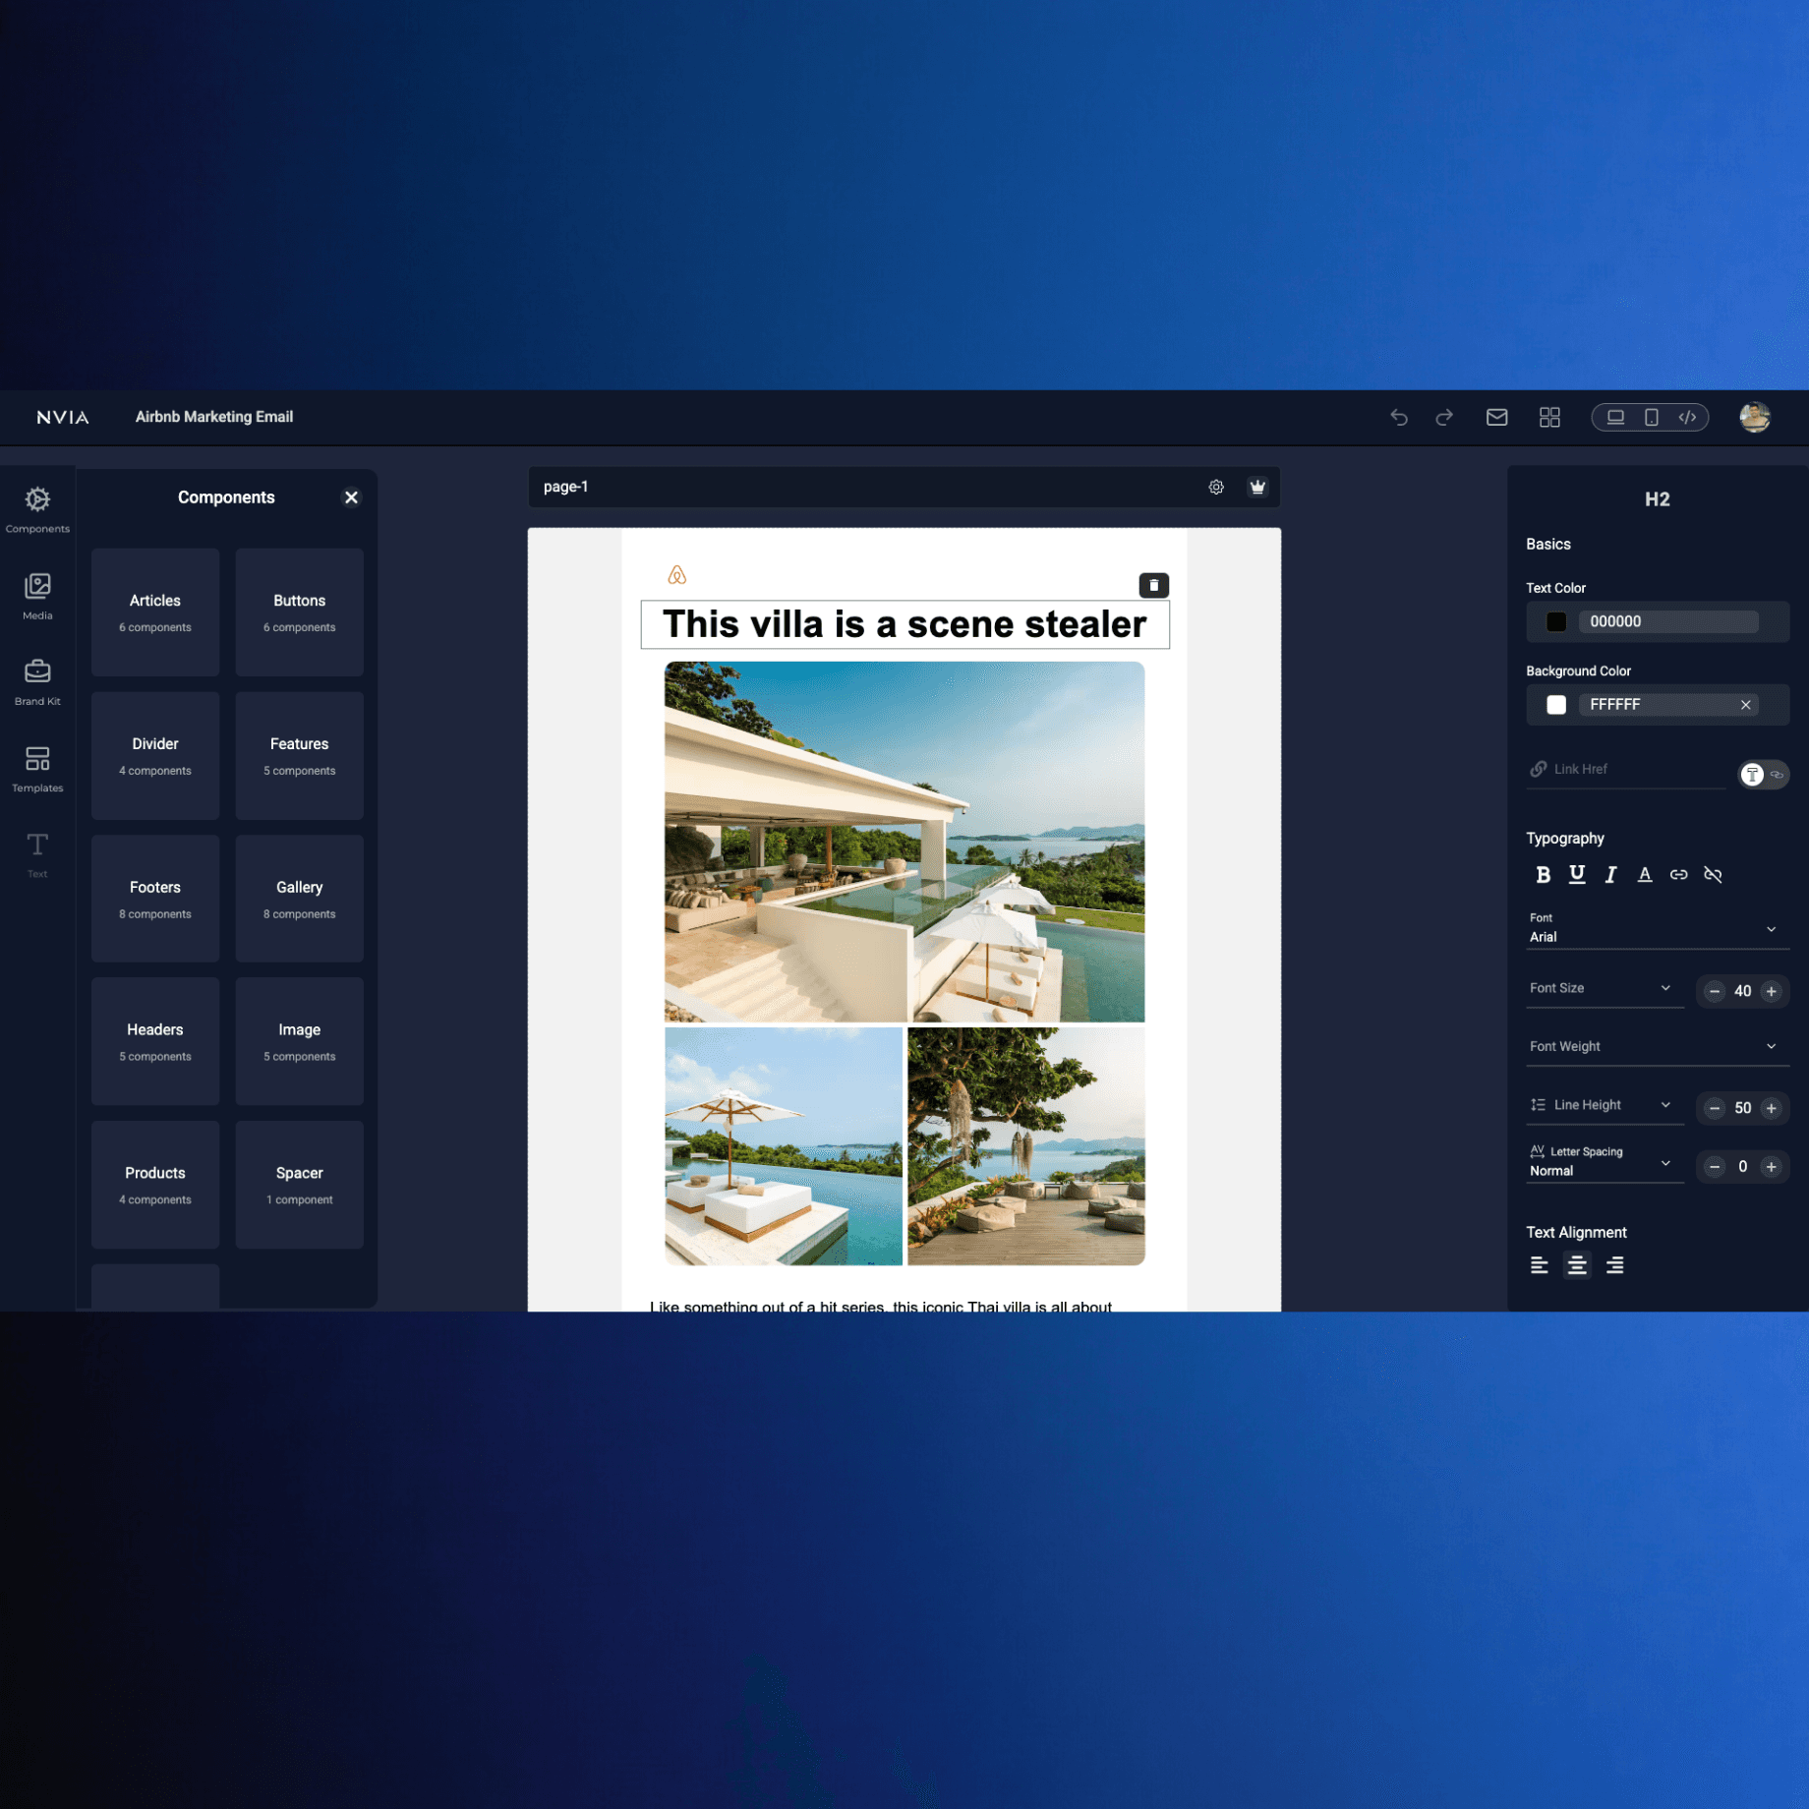Open page-1 settings gear icon
Image resolution: width=1809 pixels, height=1809 pixels.
pos(1216,487)
